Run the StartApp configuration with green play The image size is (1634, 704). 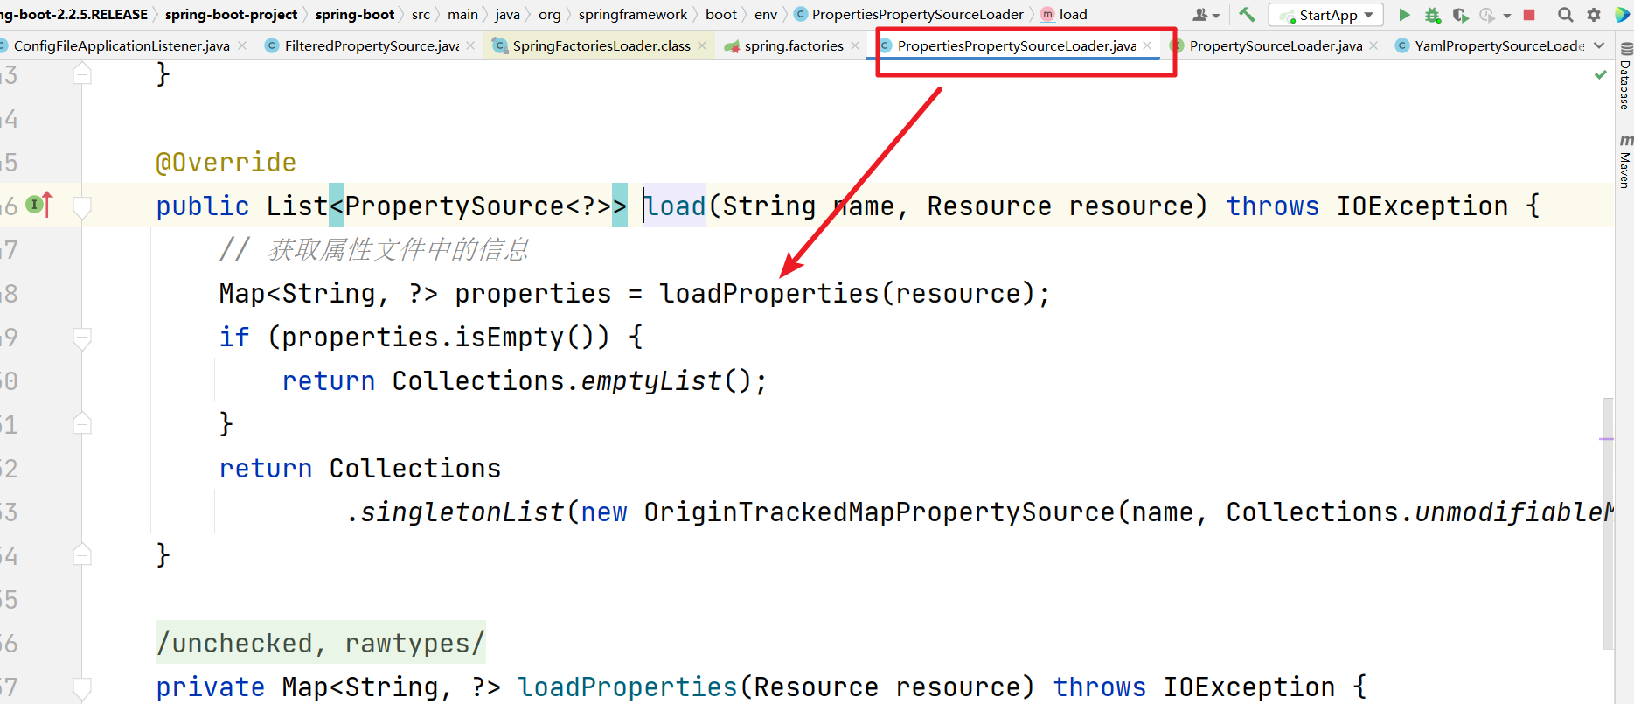pyautogui.click(x=1404, y=15)
